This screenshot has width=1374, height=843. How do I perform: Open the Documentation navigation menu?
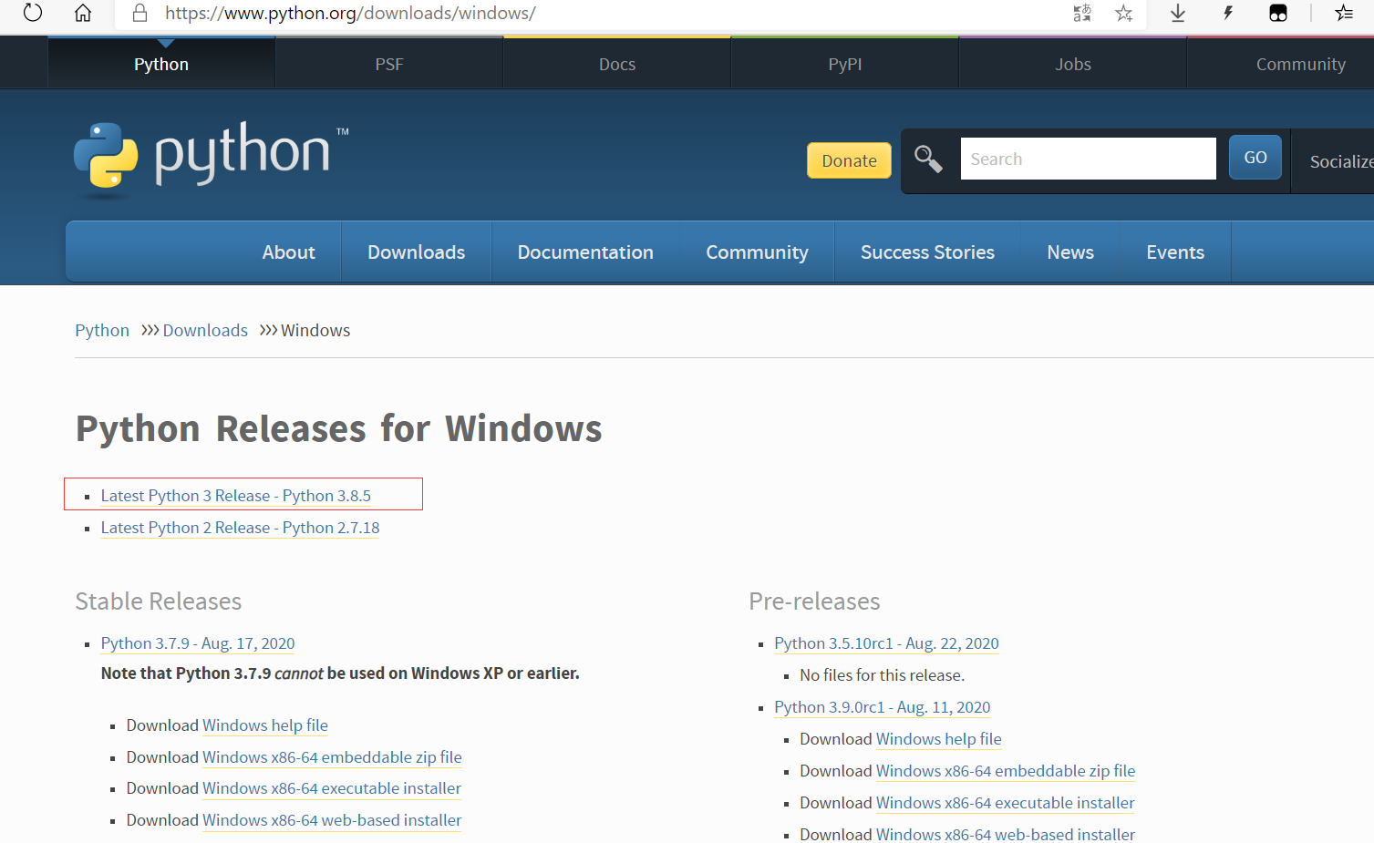coord(585,252)
